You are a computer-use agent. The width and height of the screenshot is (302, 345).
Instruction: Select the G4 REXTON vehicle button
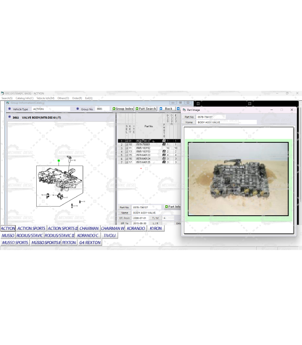coord(90,243)
